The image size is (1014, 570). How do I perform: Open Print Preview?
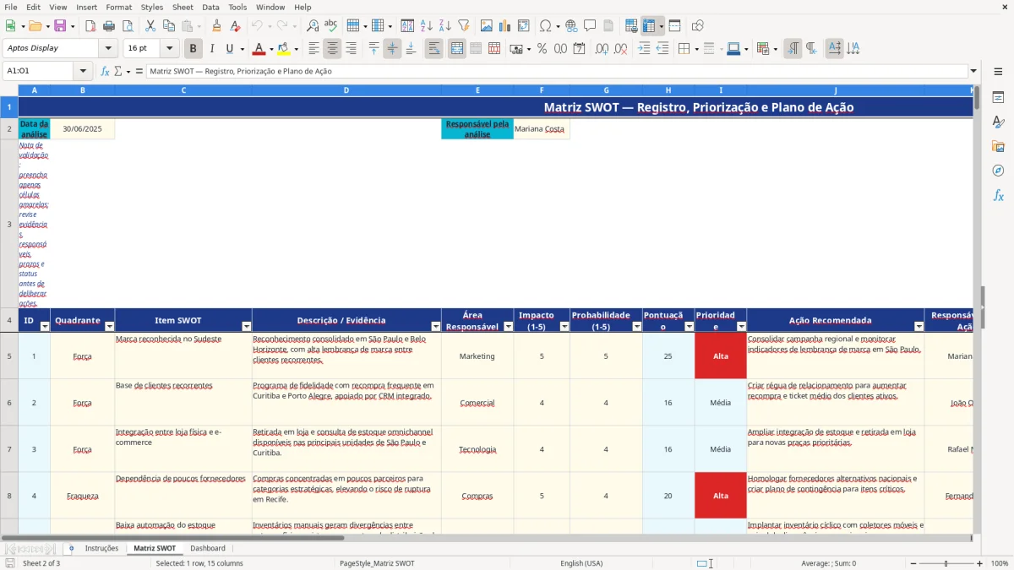pos(127,26)
